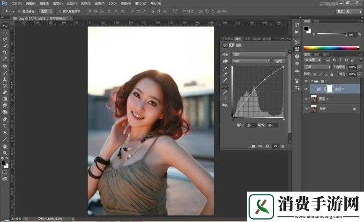
Task: Toggle visibility of 图层 1 layer
Action: [x=306, y=98]
